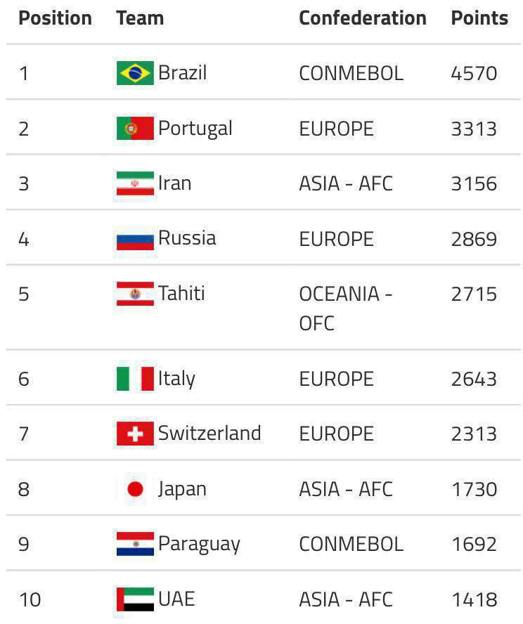Select the UAE flag icon
This screenshot has height=624, width=523.
(x=135, y=599)
